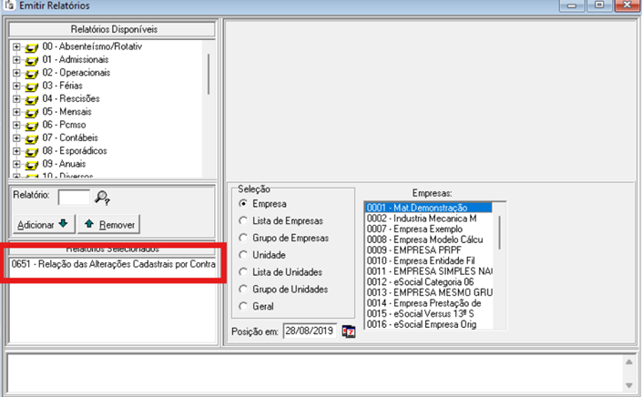Select the Empresa radio option
The height and width of the screenshot is (397, 642).
pyautogui.click(x=242, y=204)
